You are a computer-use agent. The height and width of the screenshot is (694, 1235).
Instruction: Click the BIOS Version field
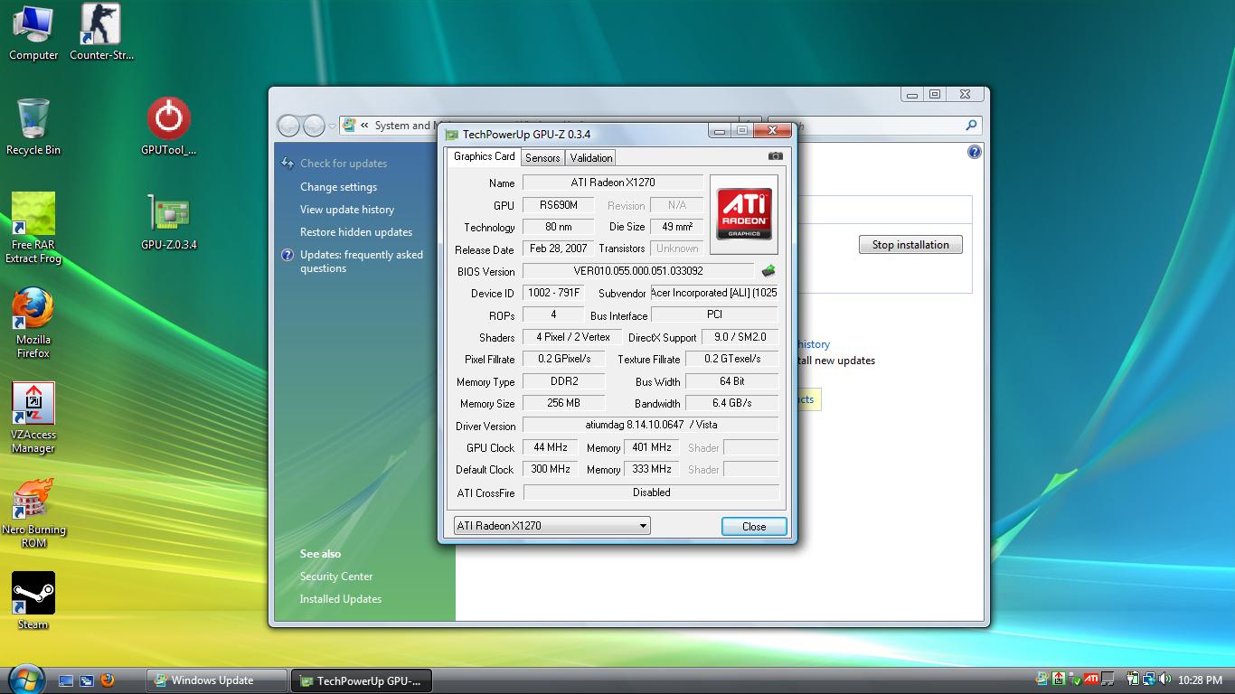click(638, 271)
